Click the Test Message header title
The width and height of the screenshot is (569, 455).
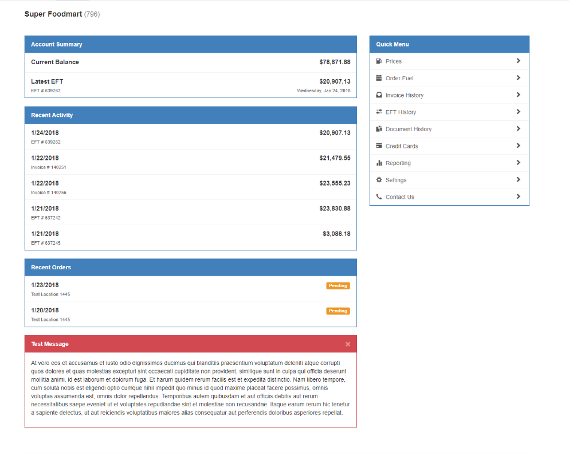pyautogui.click(x=50, y=344)
